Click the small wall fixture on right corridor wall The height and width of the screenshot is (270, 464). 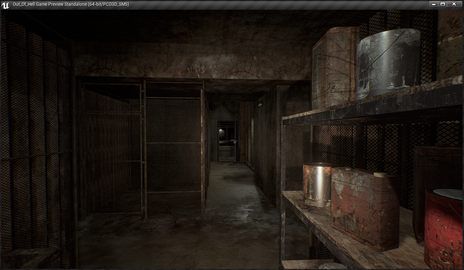click(260, 105)
